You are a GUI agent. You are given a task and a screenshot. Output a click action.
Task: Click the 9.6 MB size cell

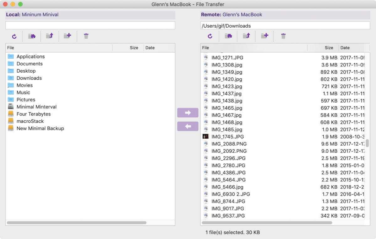[x=329, y=144]
